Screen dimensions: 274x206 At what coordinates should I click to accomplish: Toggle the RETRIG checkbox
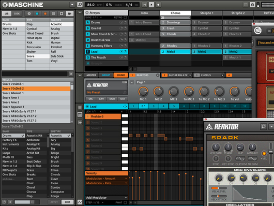point(125,18)
